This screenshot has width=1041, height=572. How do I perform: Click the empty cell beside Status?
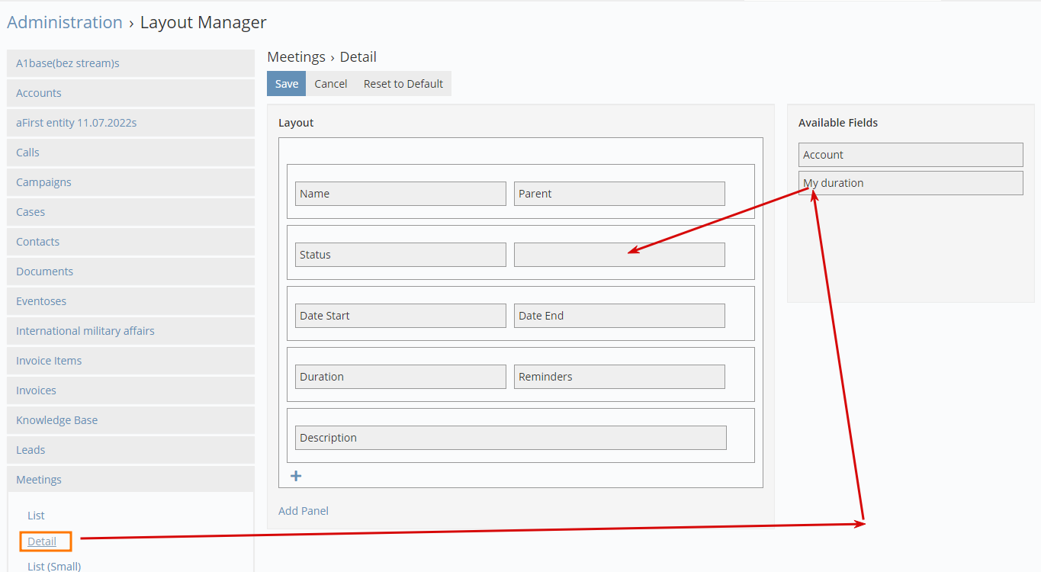click(618, 255)
